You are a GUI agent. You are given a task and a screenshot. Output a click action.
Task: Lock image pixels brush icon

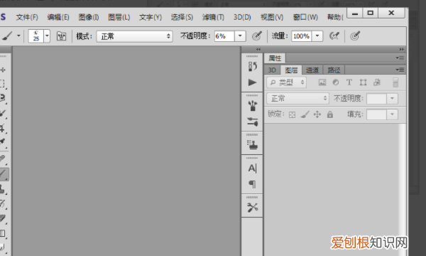click(x=305, y=114)
